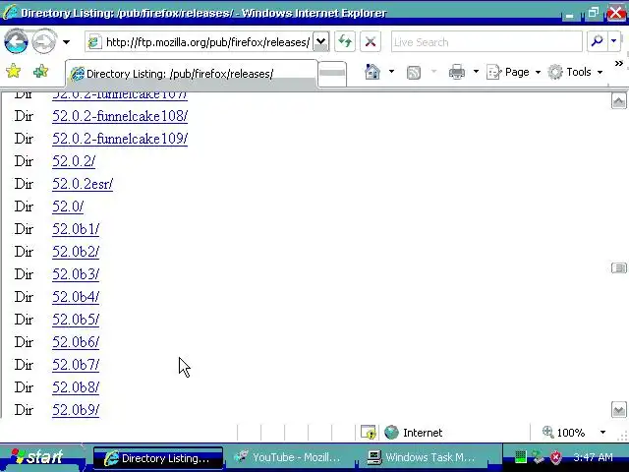
Task: Open the 52.0.2/ directory link
Action: pyautogui.click(x=74, y=161)
